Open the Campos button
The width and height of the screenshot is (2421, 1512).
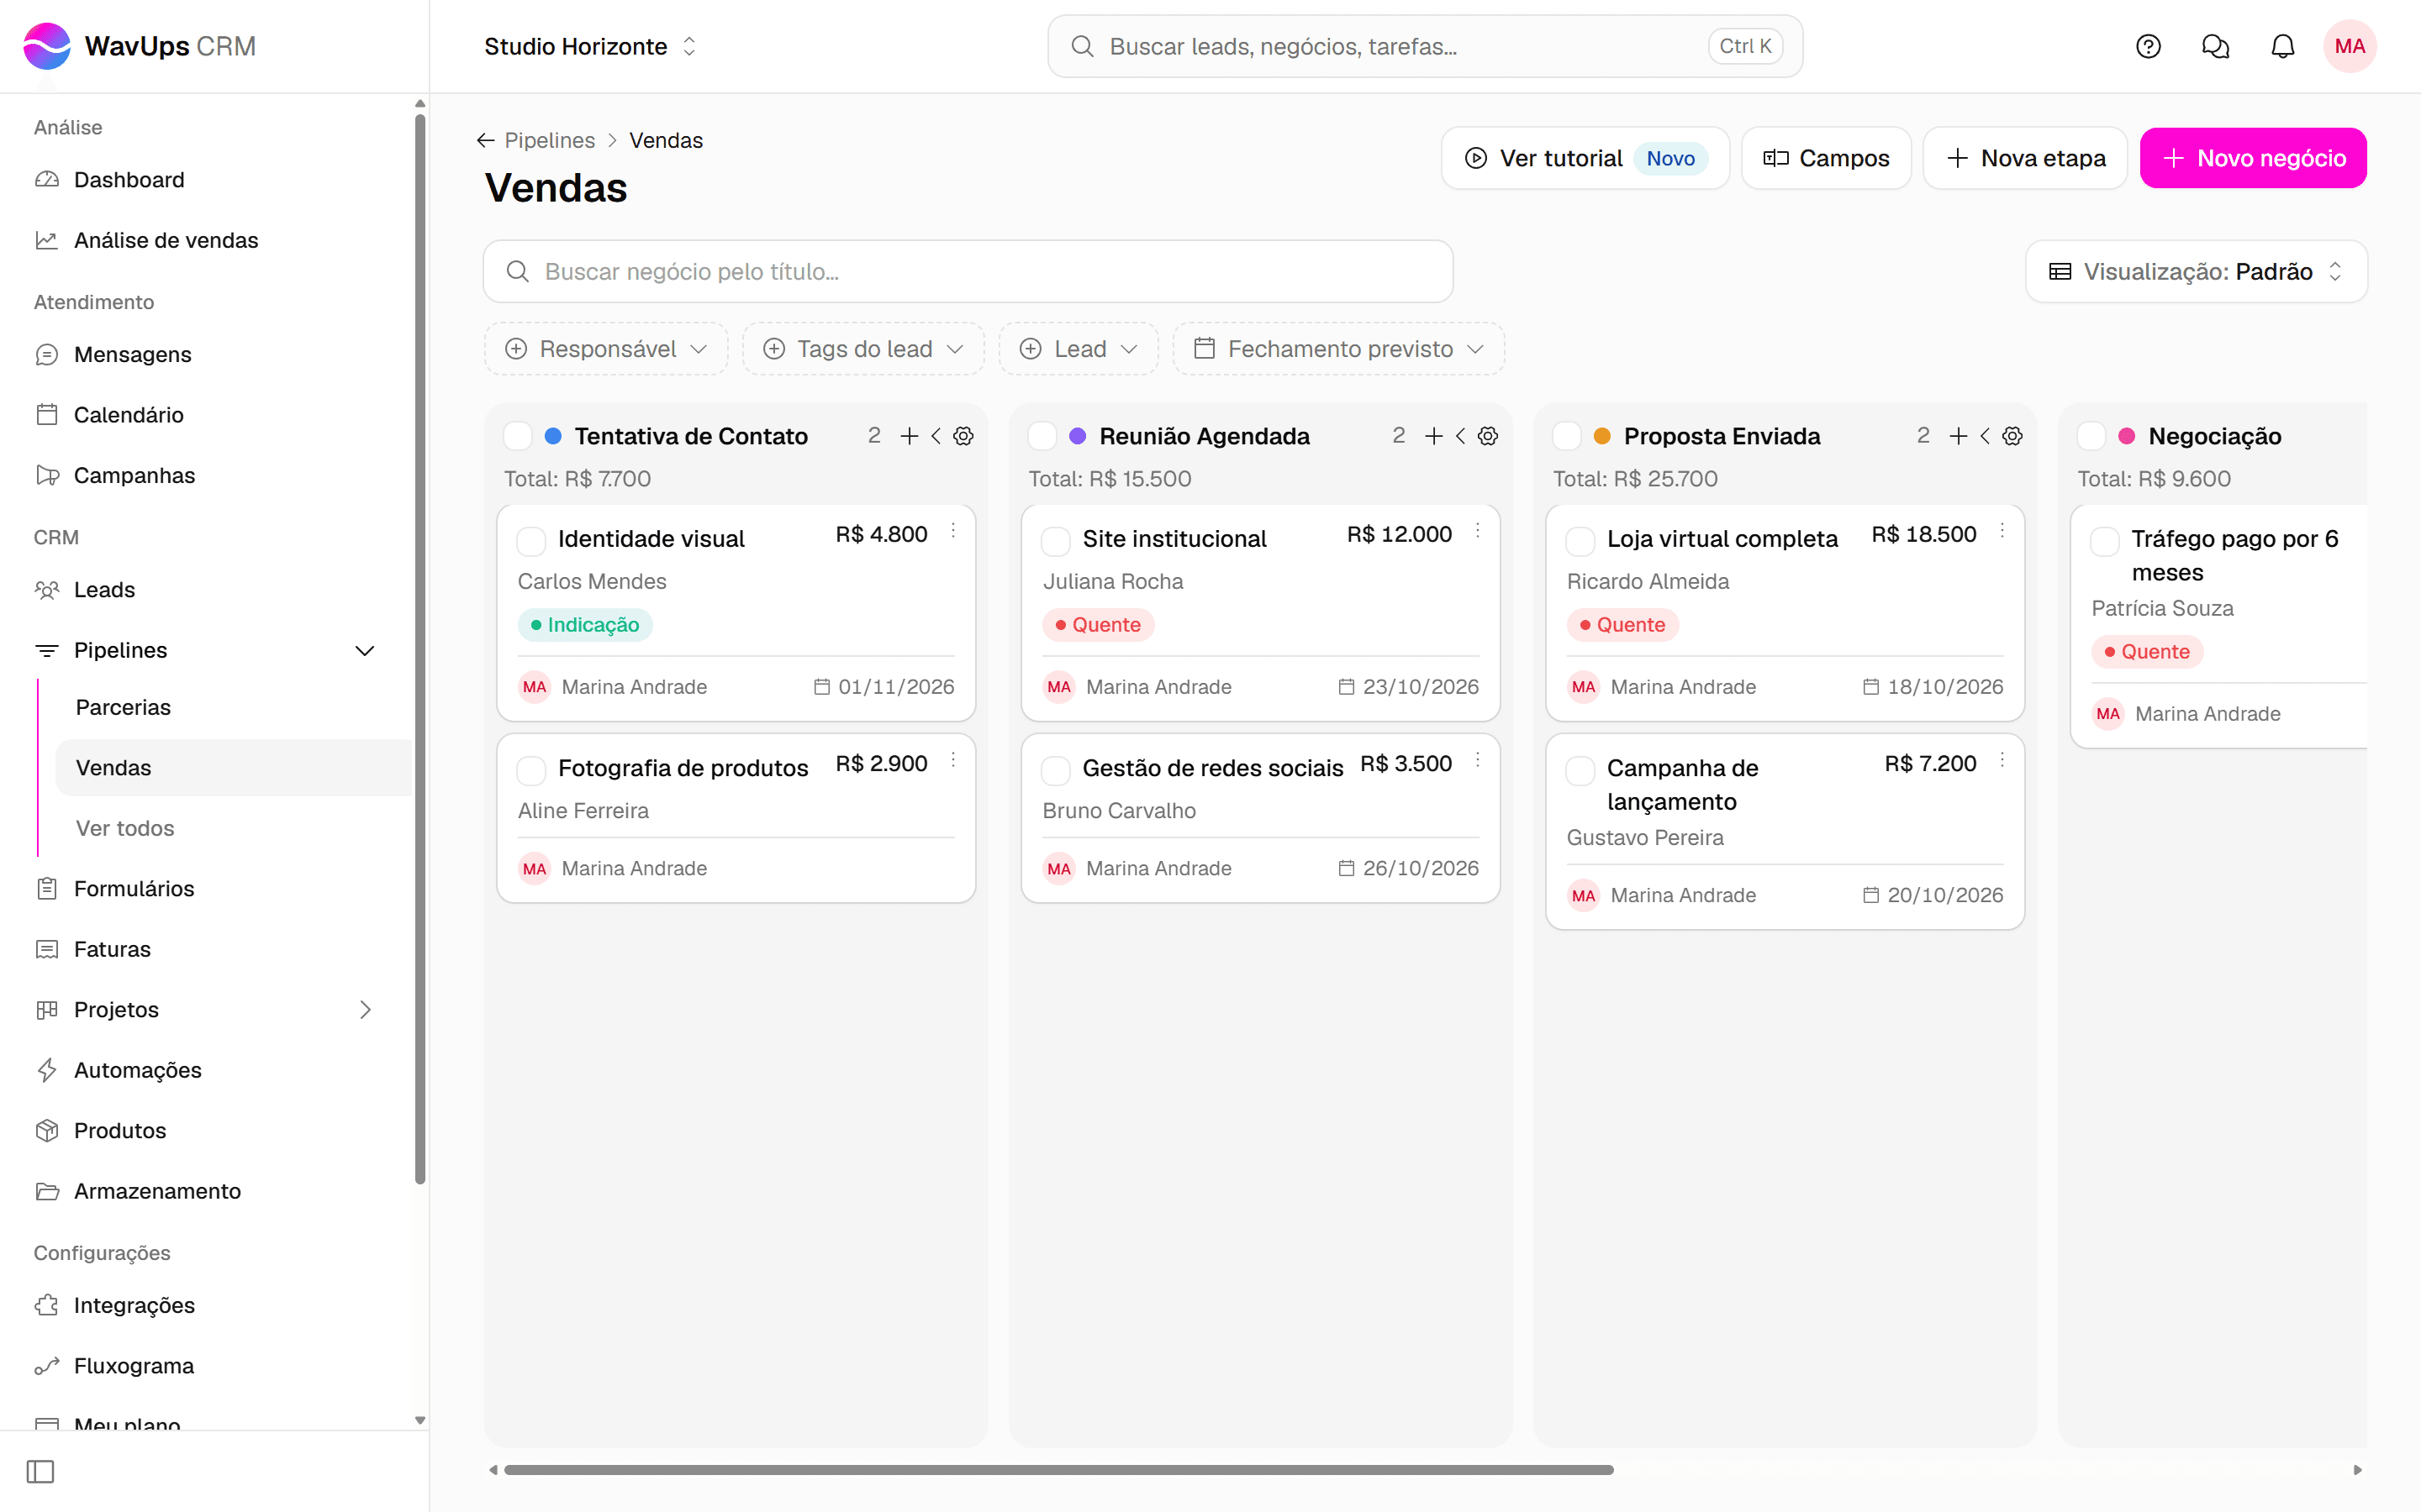[x=1827, y=158]
